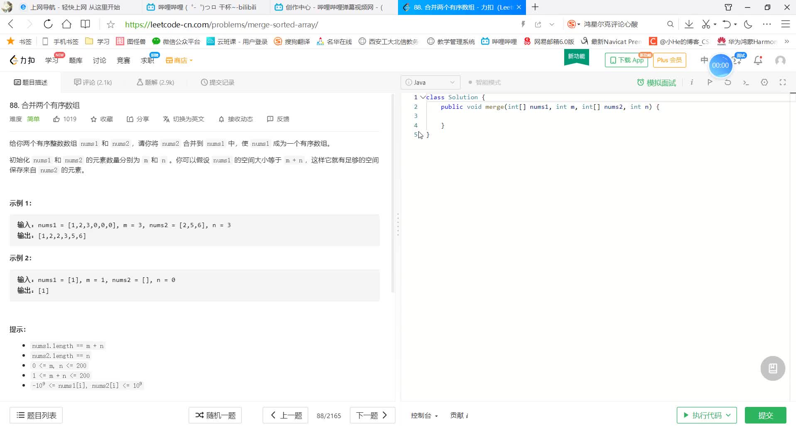Image resolution: width=796 pixels, height=426 pixels.
Task: Navigate back in browser
Action: [x=11, y=24]
